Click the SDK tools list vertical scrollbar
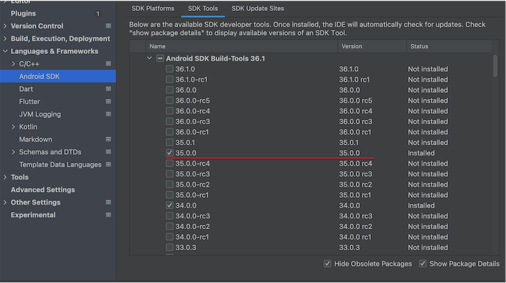The image size is (506, 283). coord(494,68)
